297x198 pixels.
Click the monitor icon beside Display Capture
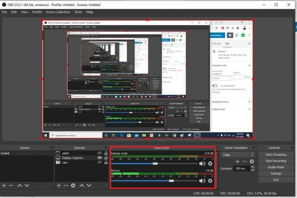(x=58, y=158)
